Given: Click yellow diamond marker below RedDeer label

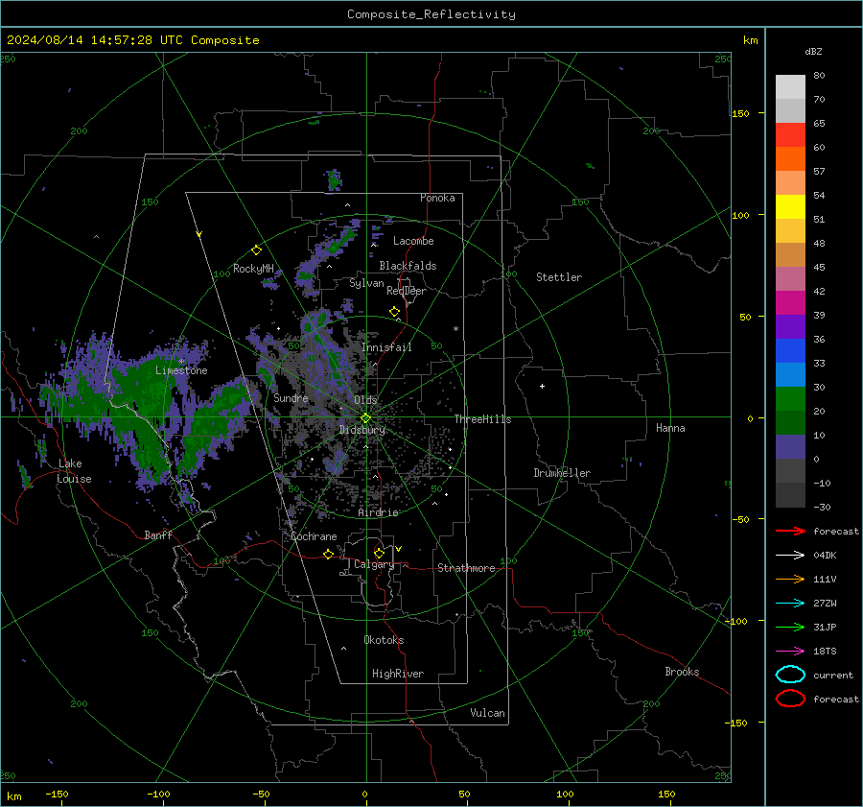Looking at the screenshot, I should coord(394,312).
